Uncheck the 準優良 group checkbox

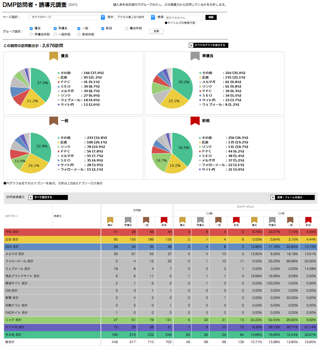[55, 29]
